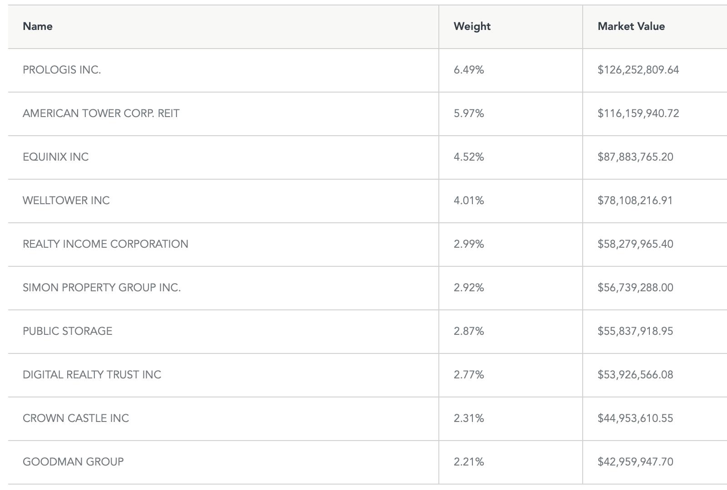Viewport: 727px width, 490px height.
Task: Select REALTY INCOME CORPORATION entry
Action: click(x=105, y=244)
